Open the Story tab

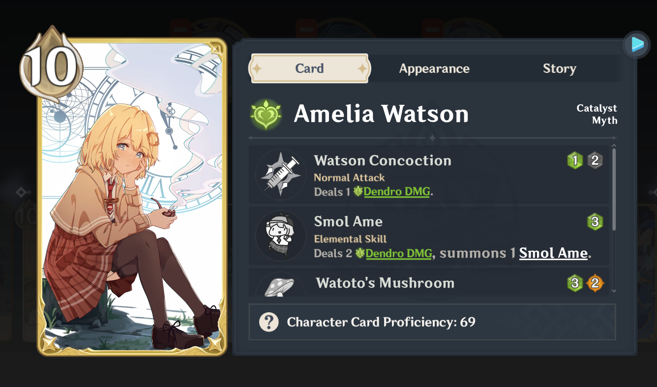(559, 68)
